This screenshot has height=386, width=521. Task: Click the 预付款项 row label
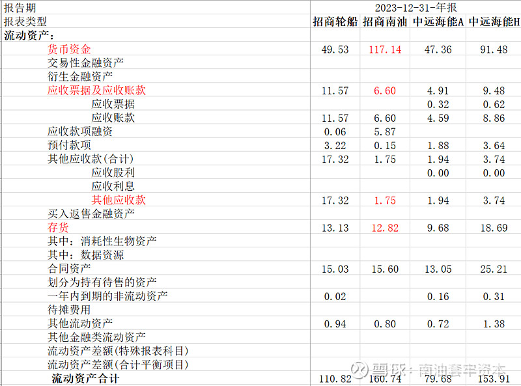69,145
